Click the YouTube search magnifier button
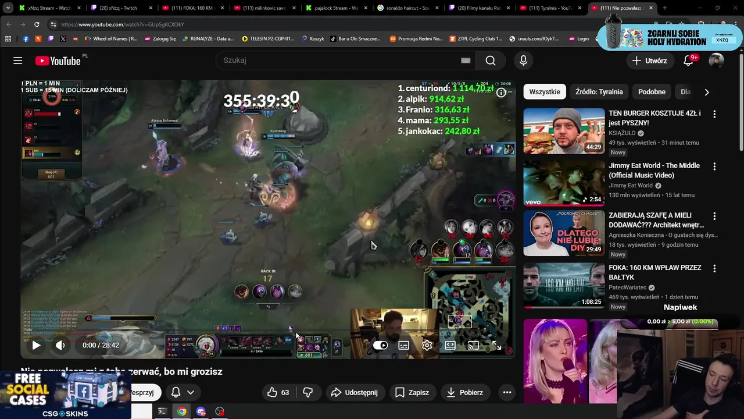The width and height of the screenshot is (744, 419). pyautogui.click(x=491, y=61)
